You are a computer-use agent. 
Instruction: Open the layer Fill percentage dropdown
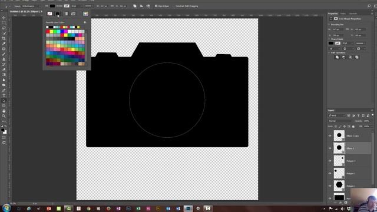(x=368, y=126)
